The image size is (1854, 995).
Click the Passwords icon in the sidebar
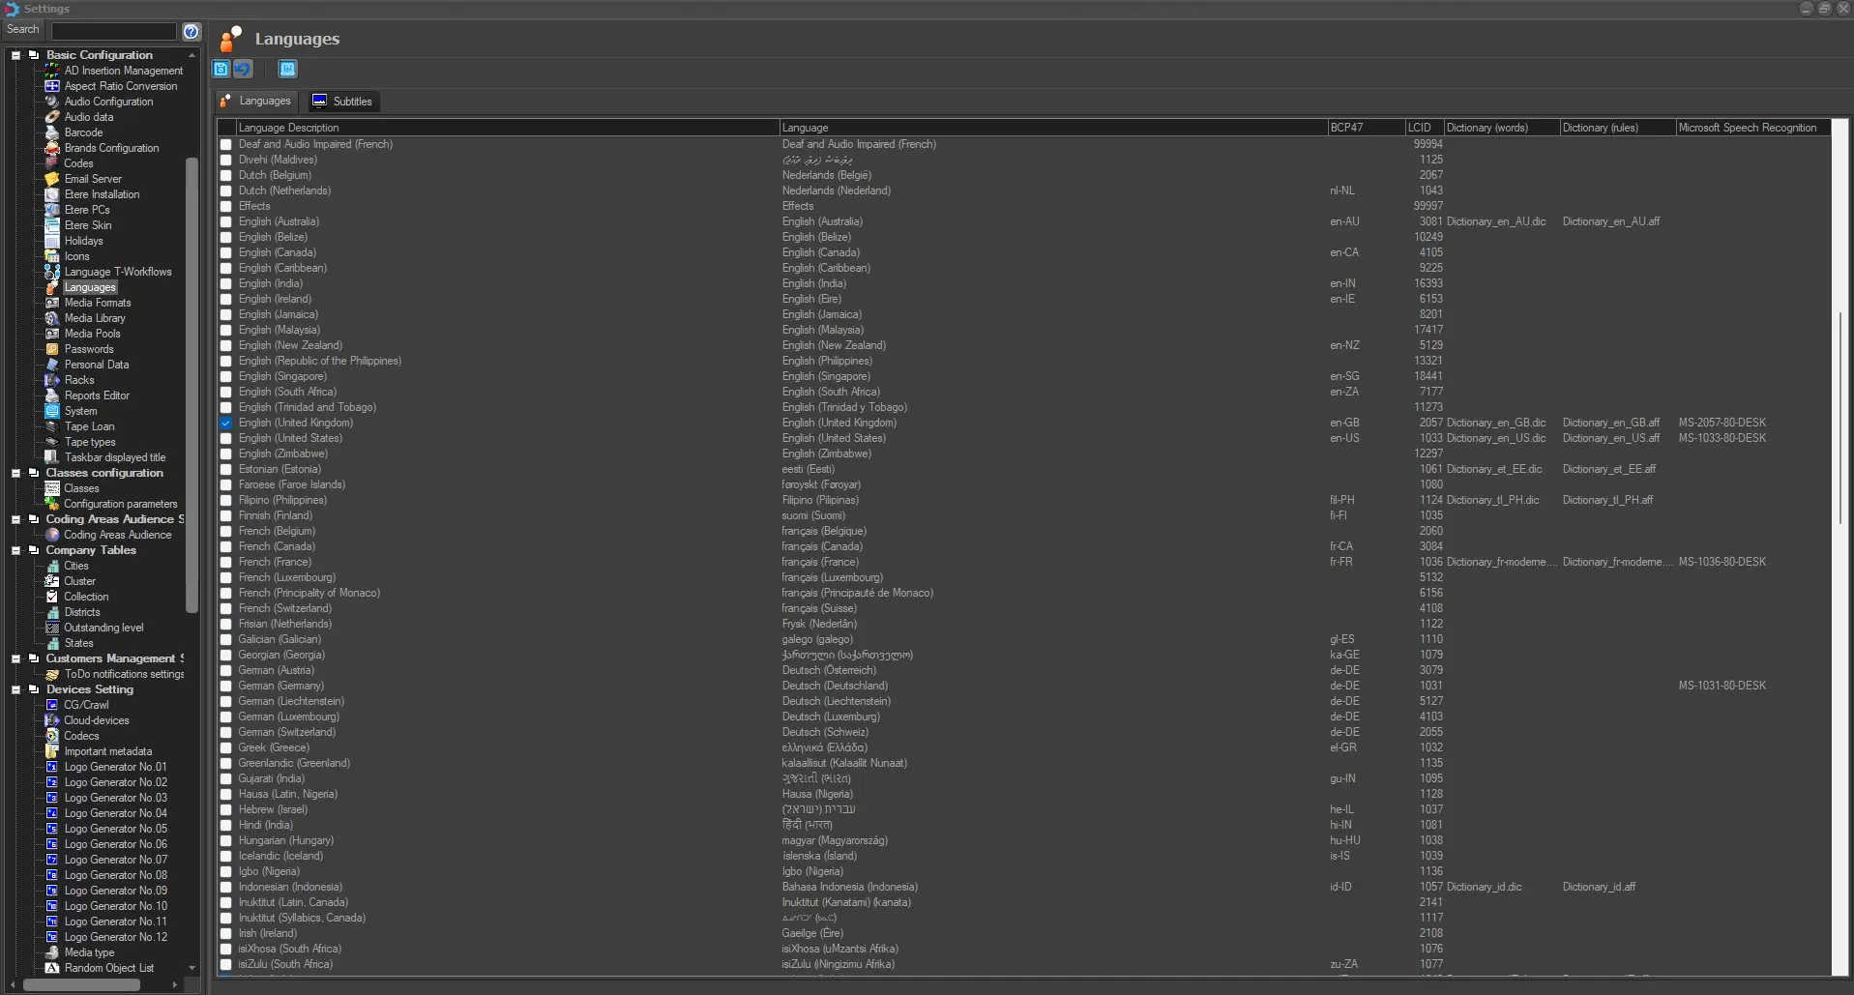pyautogui.click(x=52, y=349)
